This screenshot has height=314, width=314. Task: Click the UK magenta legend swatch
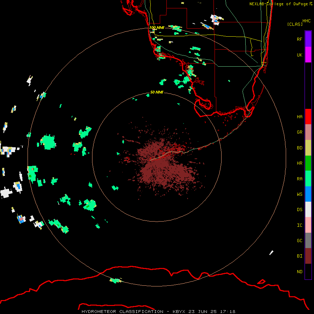click(x=308, y=55)
